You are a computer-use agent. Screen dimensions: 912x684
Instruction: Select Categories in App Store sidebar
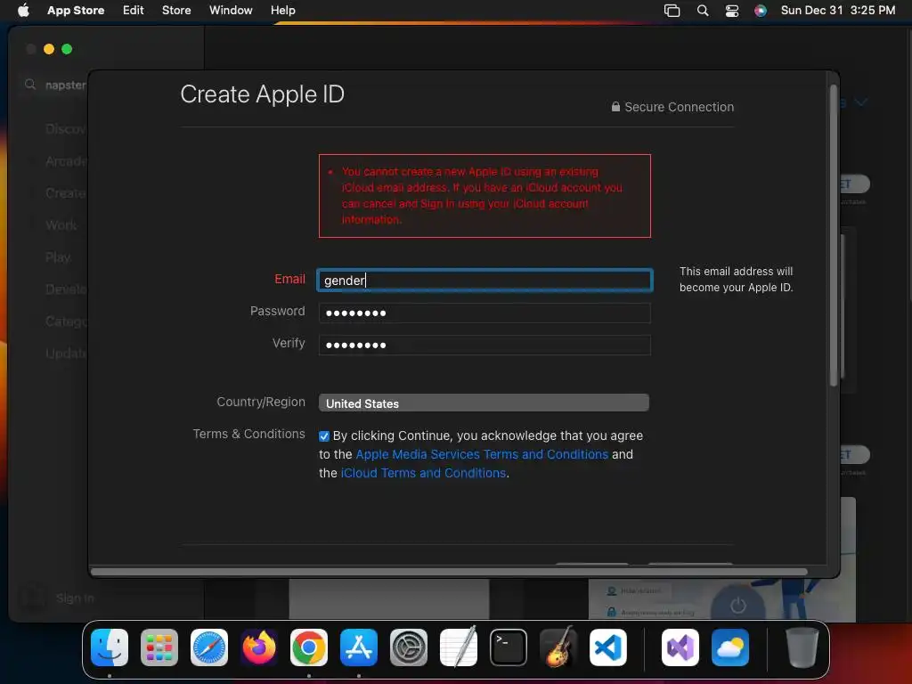[65, 321]
